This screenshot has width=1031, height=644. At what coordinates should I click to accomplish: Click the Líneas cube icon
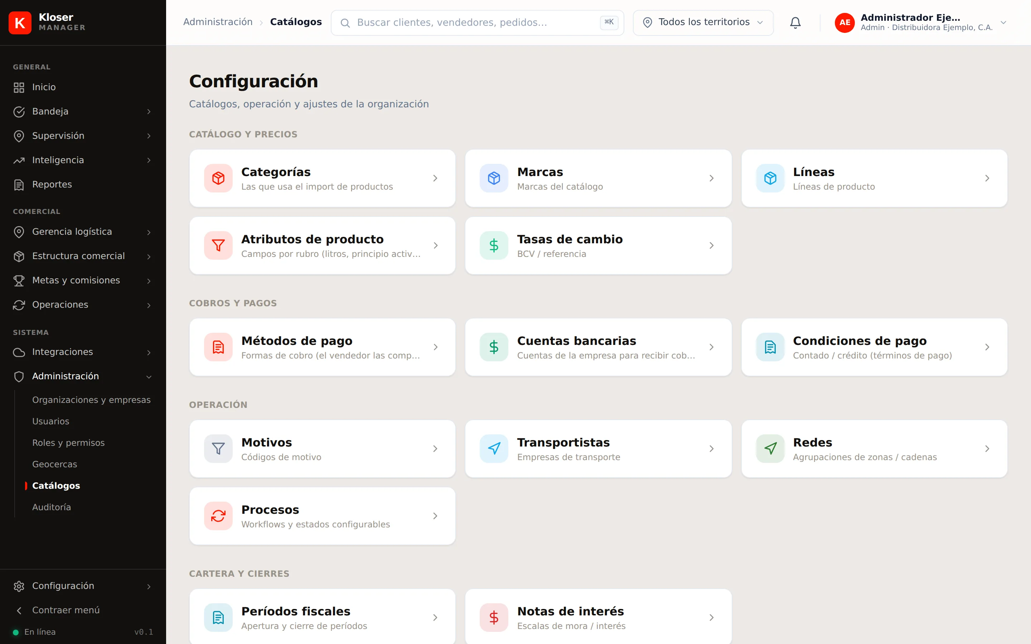coord(770,178)
